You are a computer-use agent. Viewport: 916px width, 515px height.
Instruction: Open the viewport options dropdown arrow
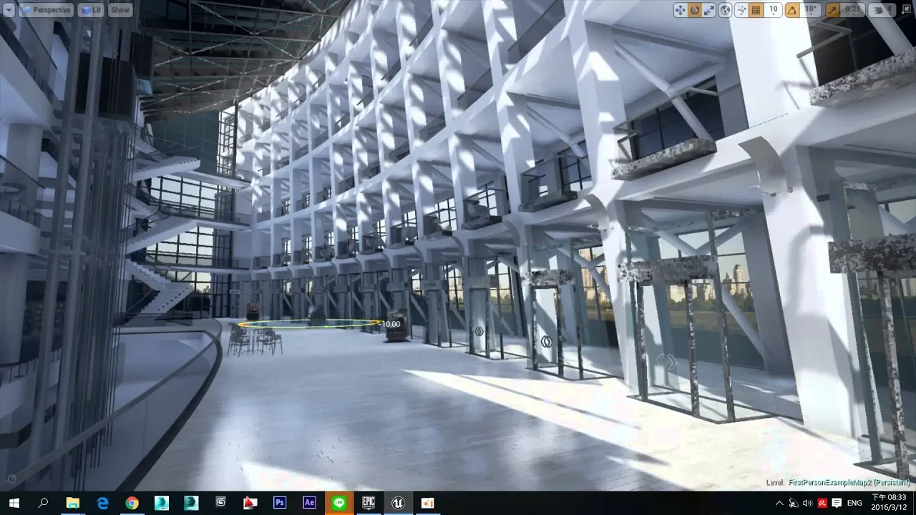[9, 10]
